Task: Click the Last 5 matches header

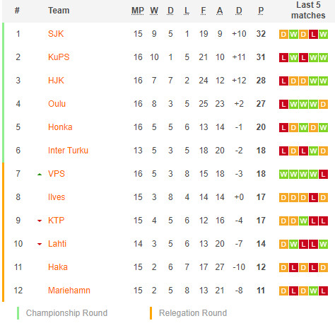Action: [308, 10]
